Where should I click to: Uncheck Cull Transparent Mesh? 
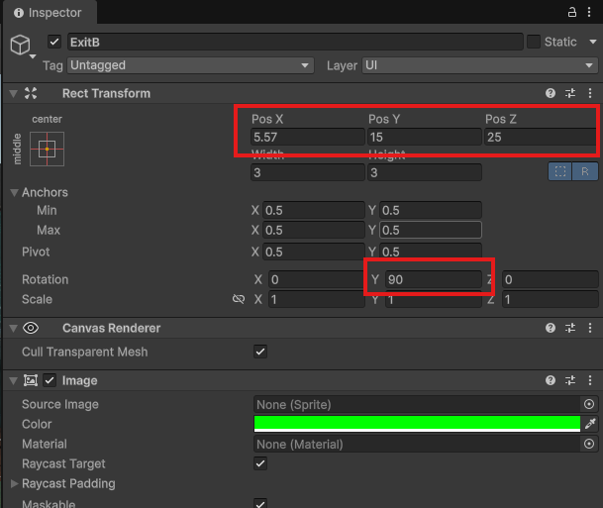pos(260,352)
